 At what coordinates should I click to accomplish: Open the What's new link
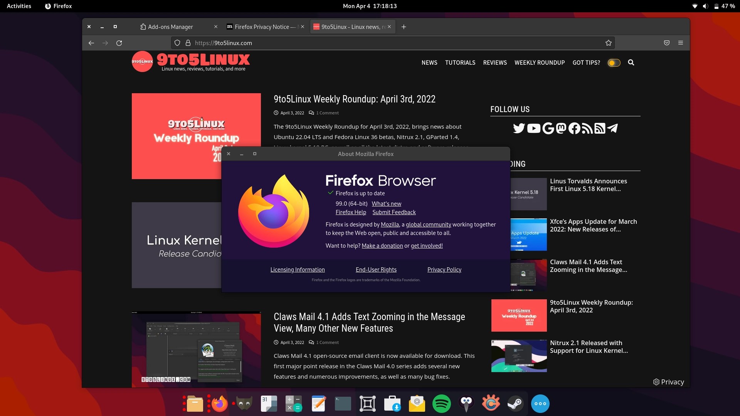386,204
